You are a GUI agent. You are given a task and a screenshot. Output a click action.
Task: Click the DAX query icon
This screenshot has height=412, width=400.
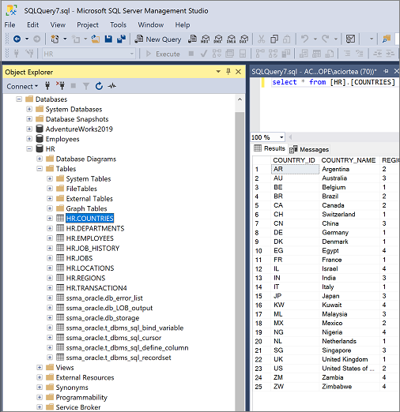(244, 39)
